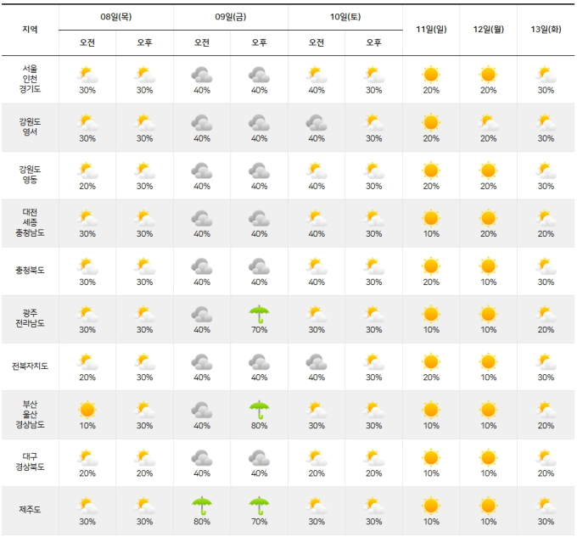Select the 오전 subheader under 10일(토)

[x=317, y=42]
